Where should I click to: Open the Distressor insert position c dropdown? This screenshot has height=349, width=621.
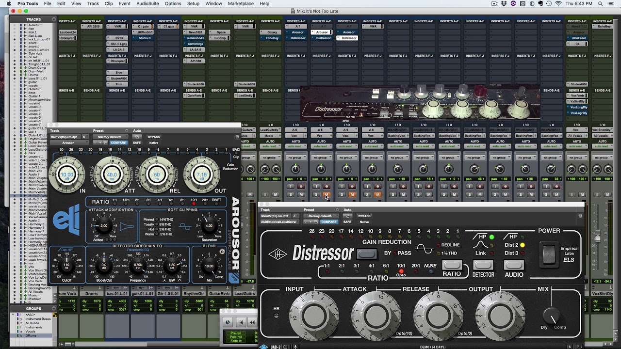[x=294, y=216]
